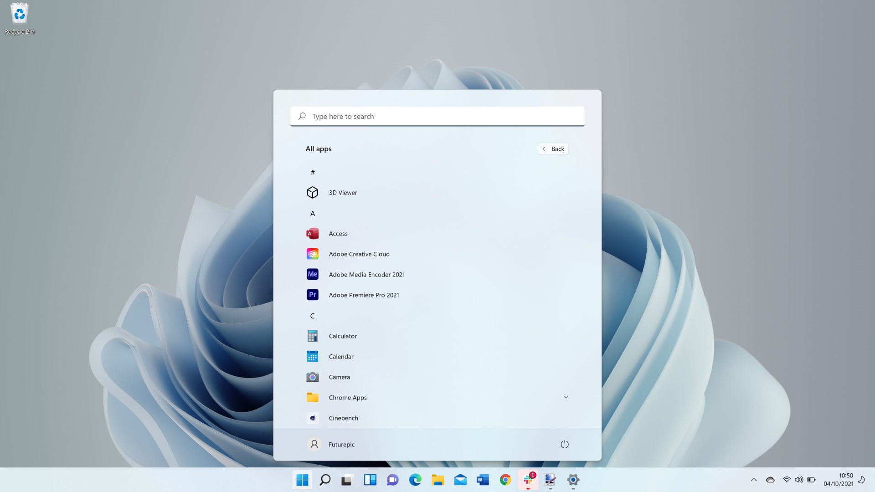
Task: Open the Calculator app
Action: pos(343,336)
